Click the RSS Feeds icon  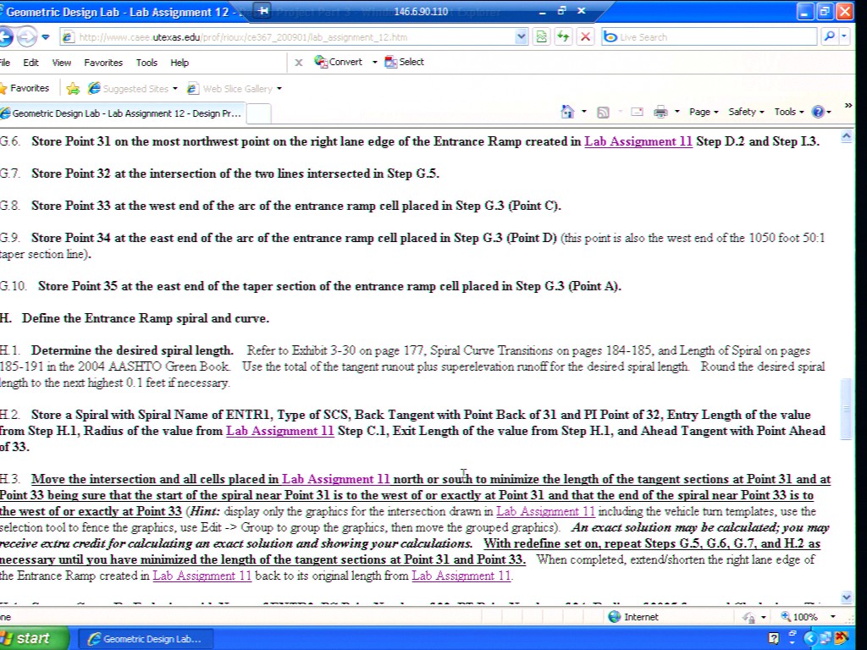(x=603, y=113)
